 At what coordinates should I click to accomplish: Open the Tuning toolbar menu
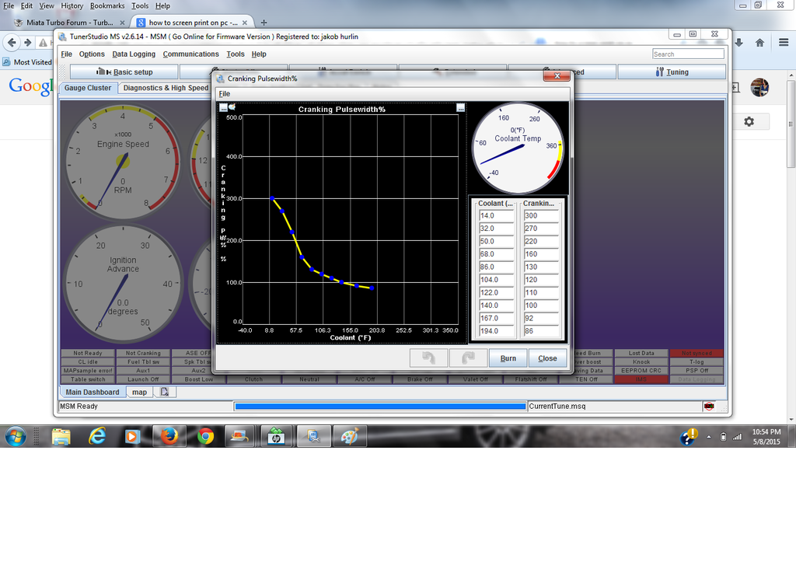click(672, 72)
